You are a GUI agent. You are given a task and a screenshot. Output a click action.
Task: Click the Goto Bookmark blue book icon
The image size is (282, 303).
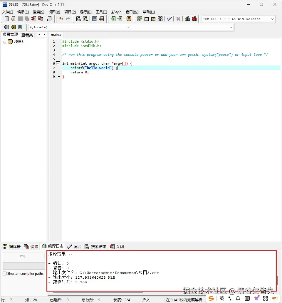coord(20,27)
